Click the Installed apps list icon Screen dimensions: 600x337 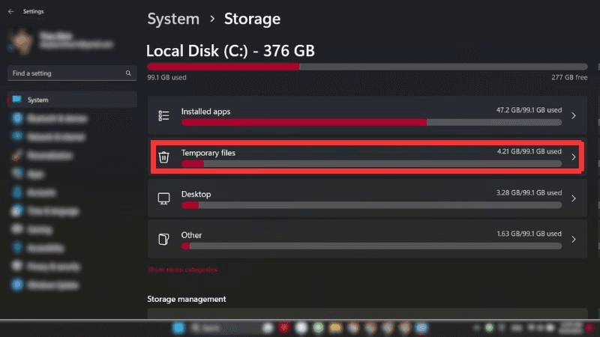pos(163,115)
